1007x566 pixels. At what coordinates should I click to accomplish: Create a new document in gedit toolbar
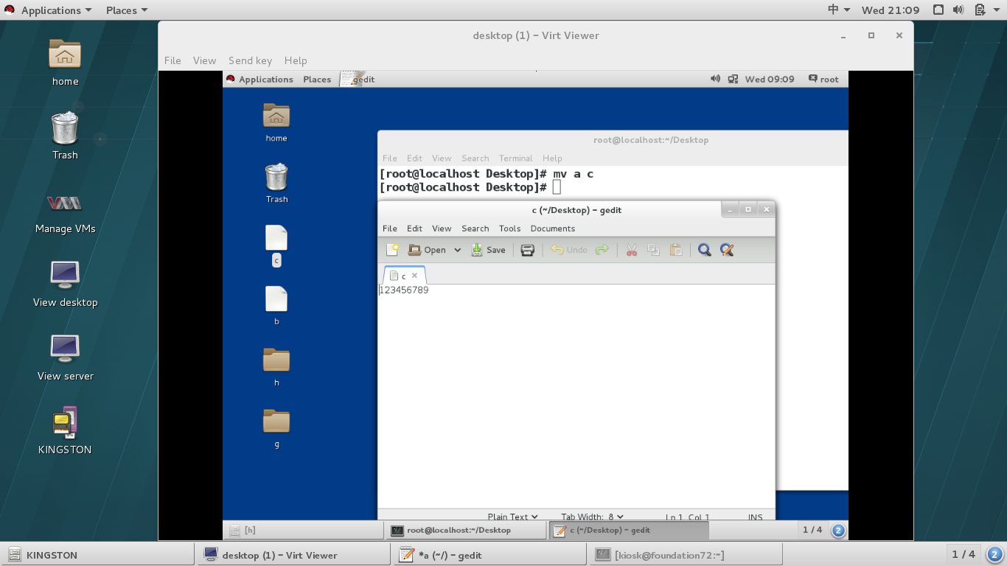[393, 250]
